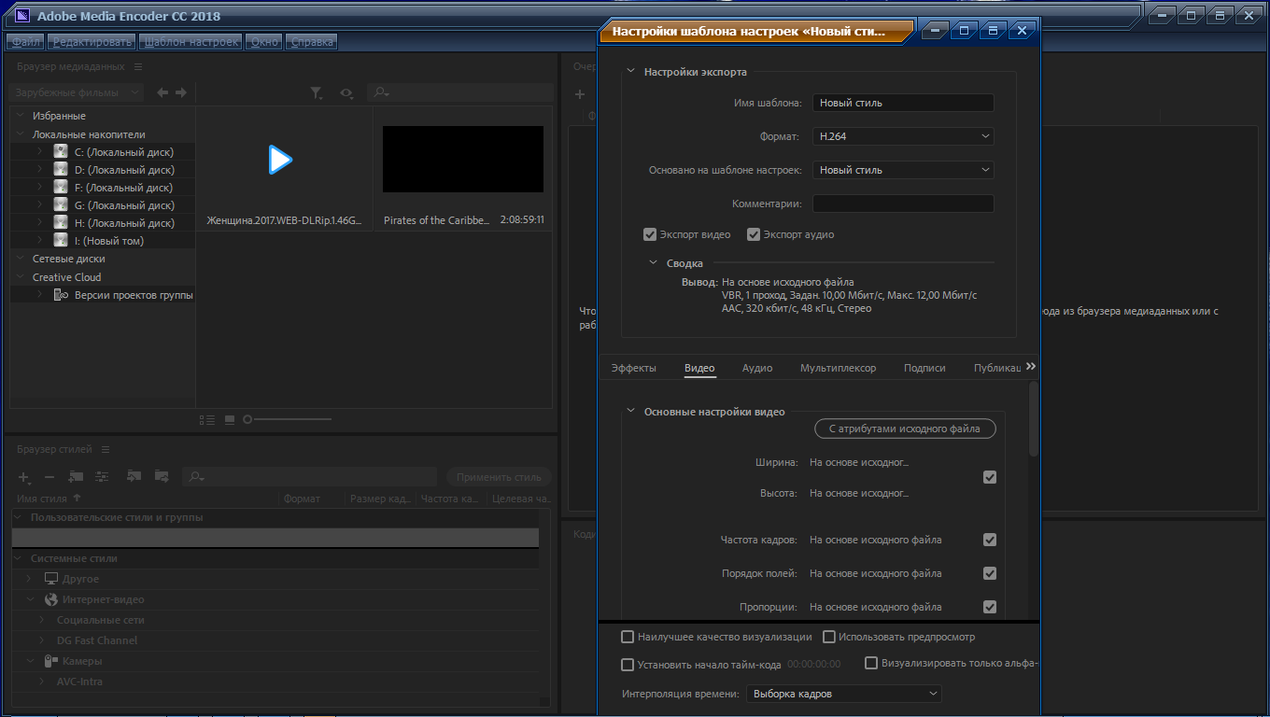Open the Справка menu
The image size is (1270, 717).
312,42
